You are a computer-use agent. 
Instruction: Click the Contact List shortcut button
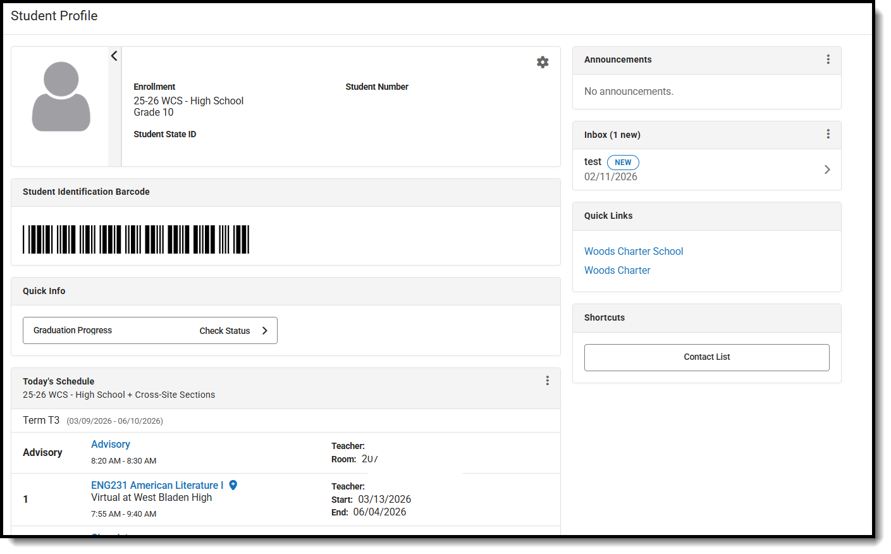pyautogui.click(x=706, y=357)
